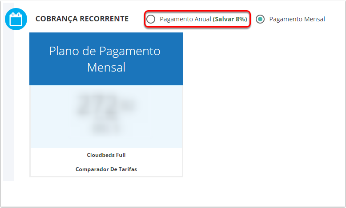Select the Cloudbeds Full row
This screenshot has height=208, width=346.
(x=106, y=155)
